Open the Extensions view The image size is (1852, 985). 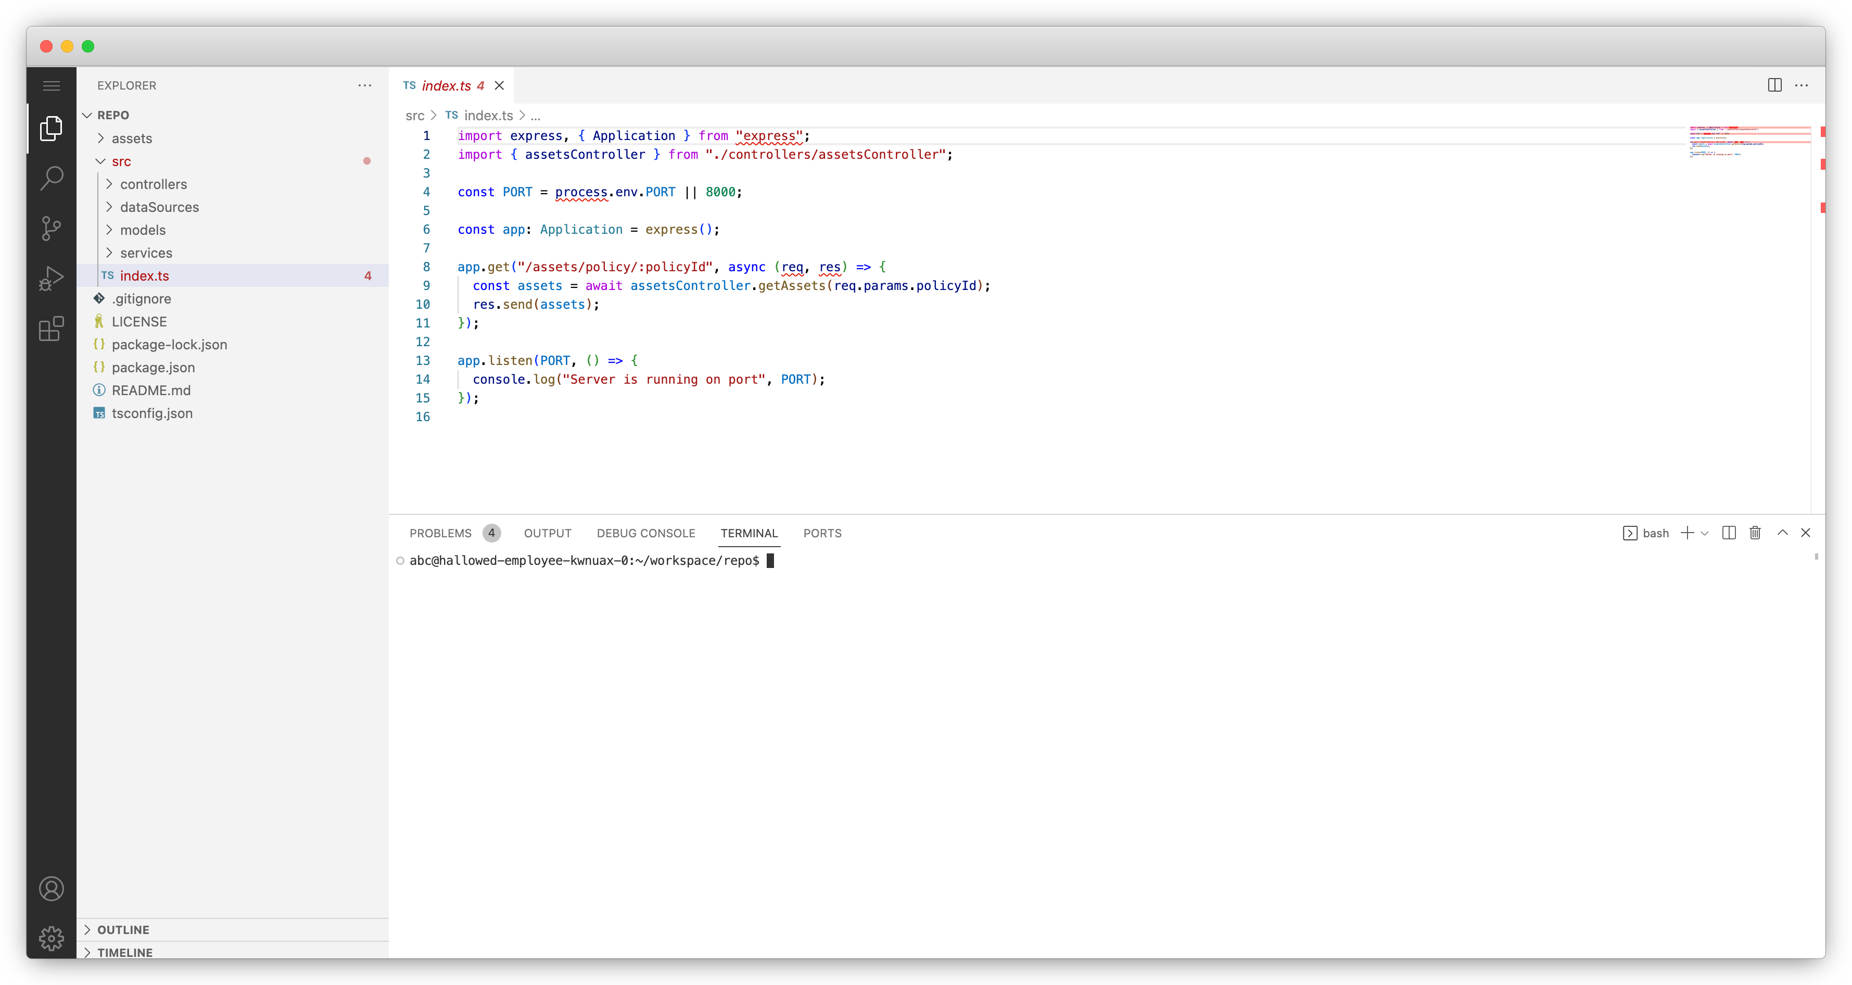(51, 329)
